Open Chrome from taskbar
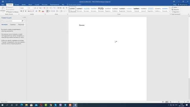 click(51, 105)
